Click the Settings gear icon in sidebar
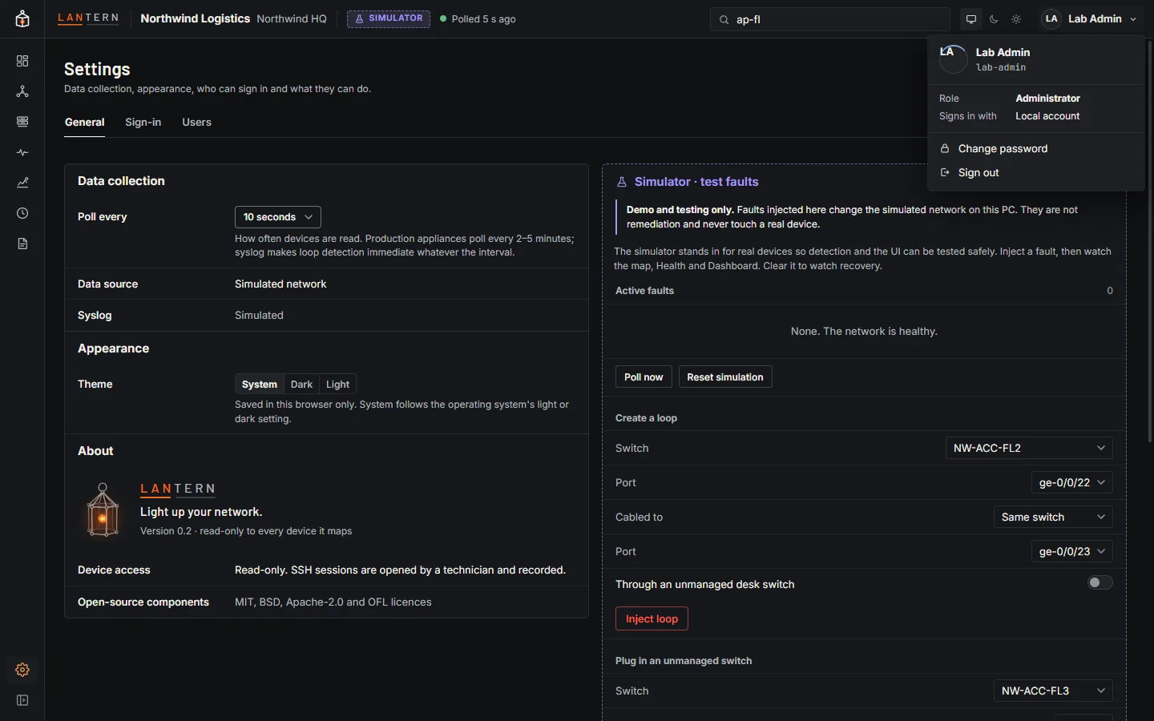The height and width of the screenshot is (721, 1154). tap(22, 670)
